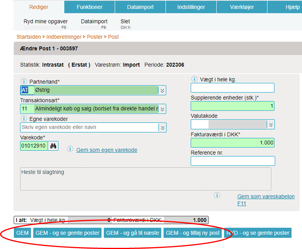Show info for Gem som vareskabelon

click(217, 196)
